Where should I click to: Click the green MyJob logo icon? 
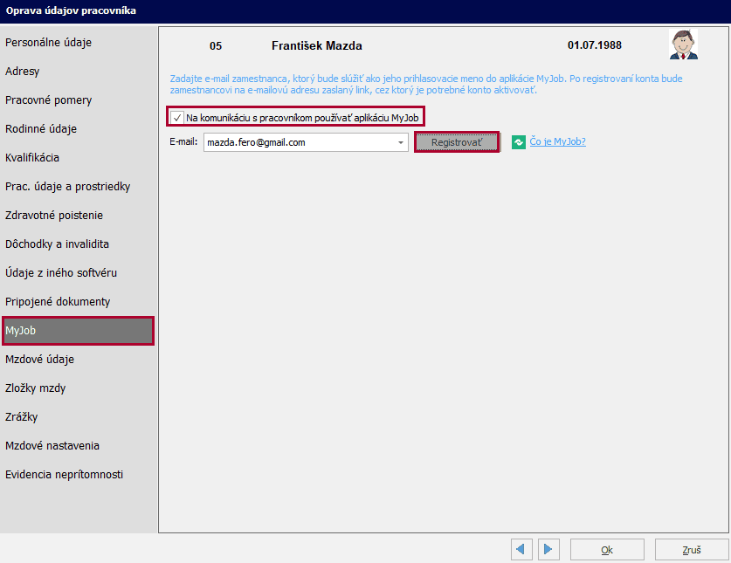[x=518, y=142]
